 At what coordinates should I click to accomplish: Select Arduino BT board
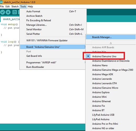tap(111, 110)
